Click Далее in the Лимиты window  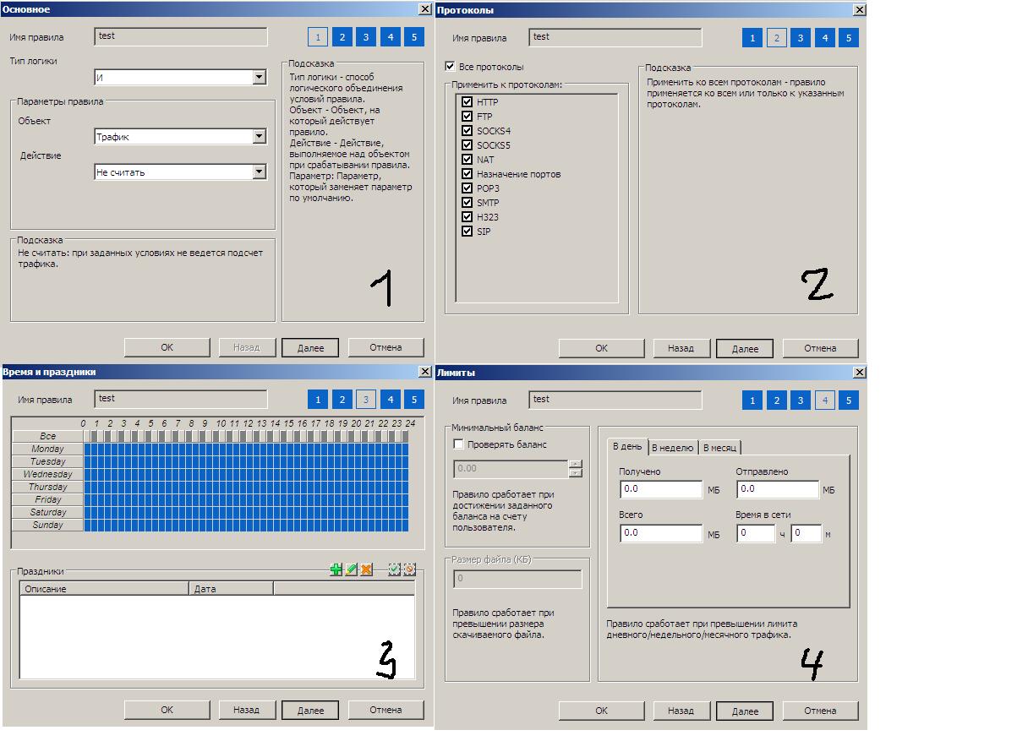[x=744, y=711]
